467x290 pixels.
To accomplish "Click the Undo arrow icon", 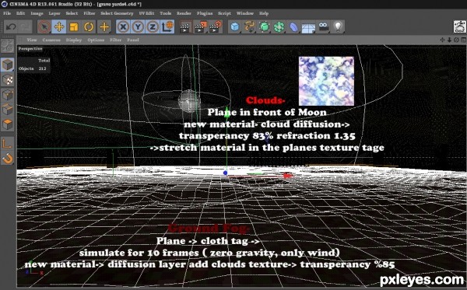I will (x=11, y=27).
